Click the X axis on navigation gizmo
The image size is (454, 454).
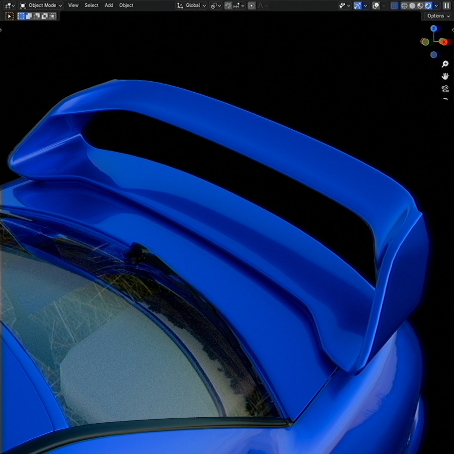[x=445, y=42]
